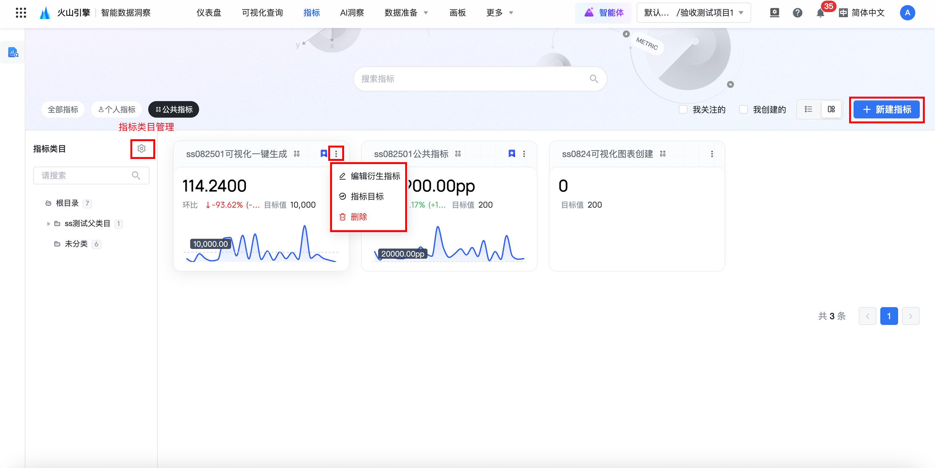Open the 验收测试项目1 project selector dropdown

coord(693,13)
